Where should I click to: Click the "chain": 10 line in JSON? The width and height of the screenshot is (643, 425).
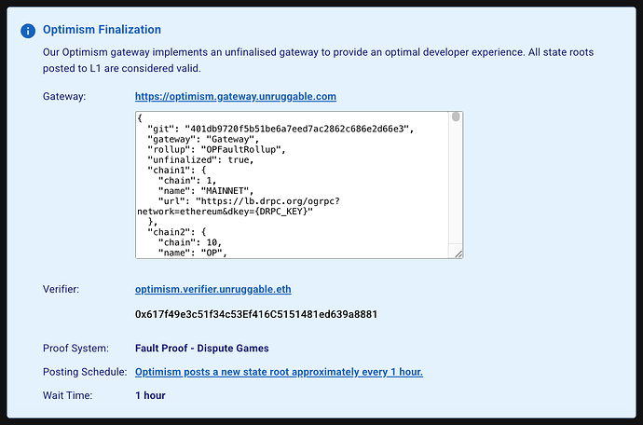(x=190, y=242)
